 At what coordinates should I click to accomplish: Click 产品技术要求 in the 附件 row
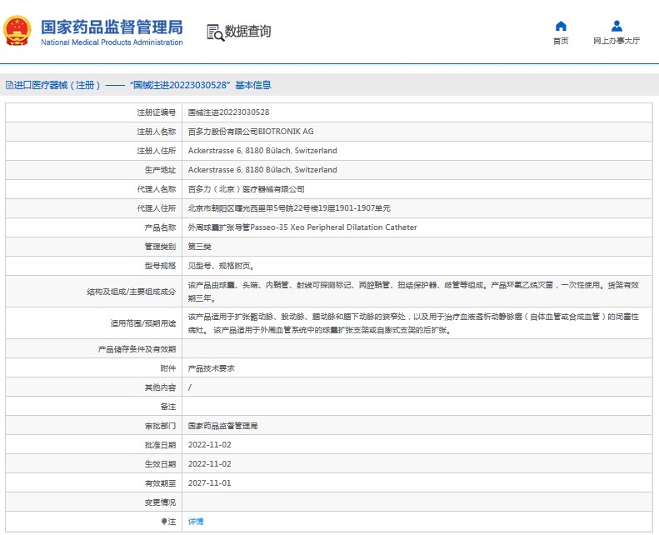[211, 367]
